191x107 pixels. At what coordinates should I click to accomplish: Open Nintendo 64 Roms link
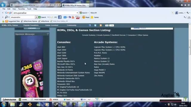pyautogui.click(x=65, y=70)
